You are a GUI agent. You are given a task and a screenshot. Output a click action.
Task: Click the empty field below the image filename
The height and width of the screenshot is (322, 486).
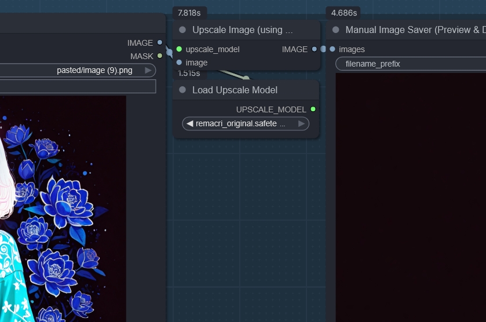pyautogui.click(x=78, y=86)
